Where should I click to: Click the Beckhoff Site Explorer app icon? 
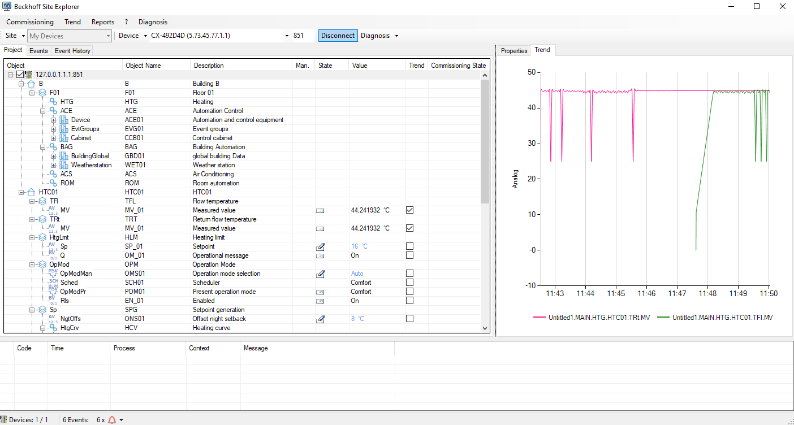(7, 7)
